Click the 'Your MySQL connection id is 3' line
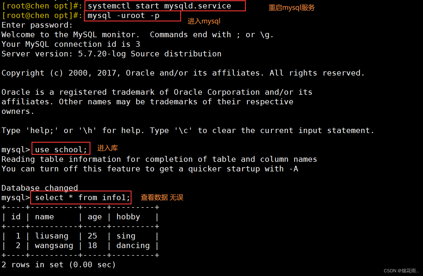The width and height of the screenshot is (423, 276). pos(71,44)
